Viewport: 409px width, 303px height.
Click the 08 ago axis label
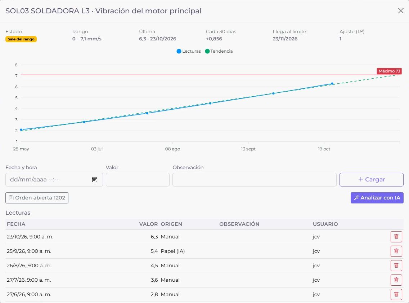point(172,149)
